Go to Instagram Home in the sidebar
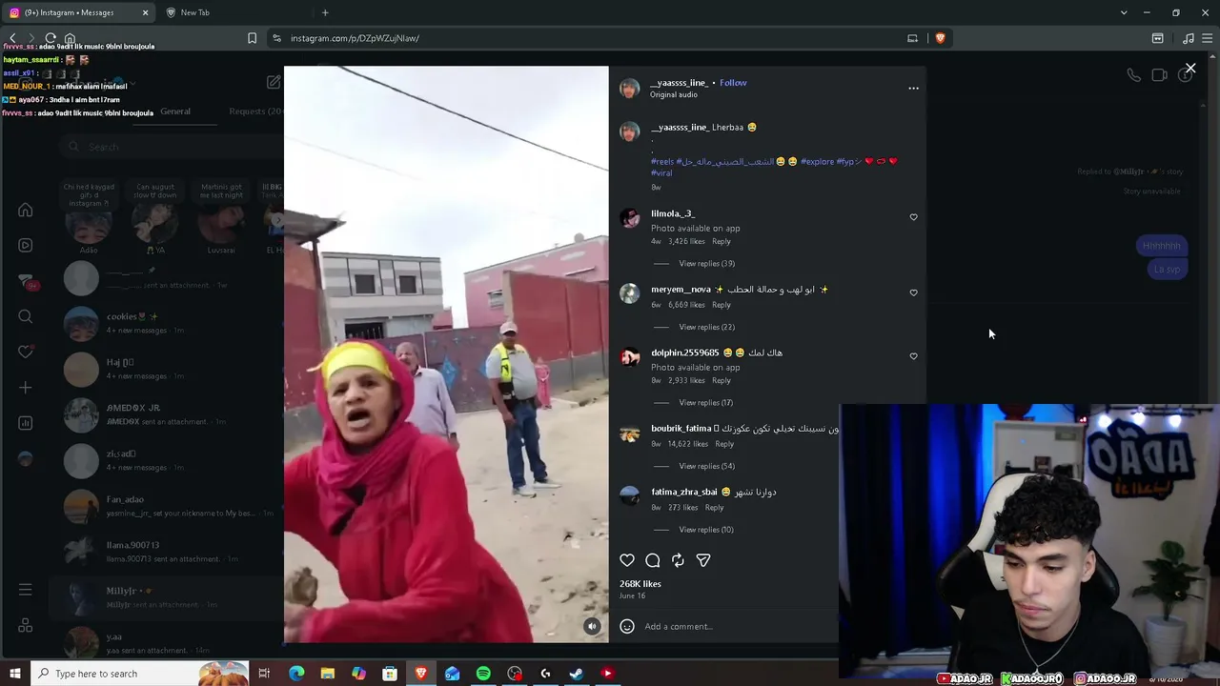1220x686 pixels. pyautogui.click(x=26, y=210)
